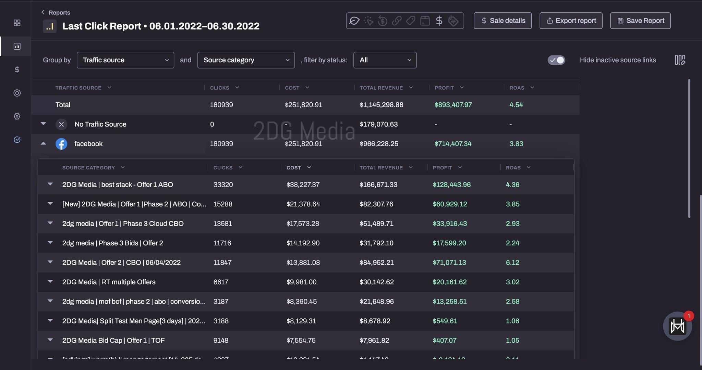This screenshot has height=370, width=702.
Task: Select the discount percent tag icon
Action: pos(453,21)
